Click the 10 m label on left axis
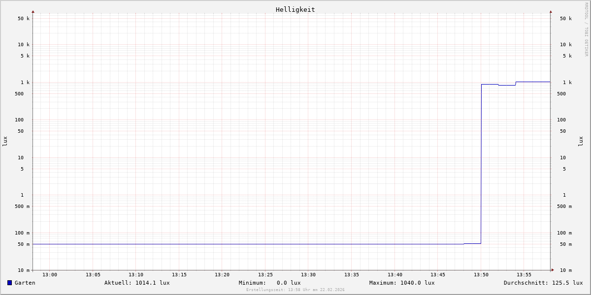 coord(24,270)
